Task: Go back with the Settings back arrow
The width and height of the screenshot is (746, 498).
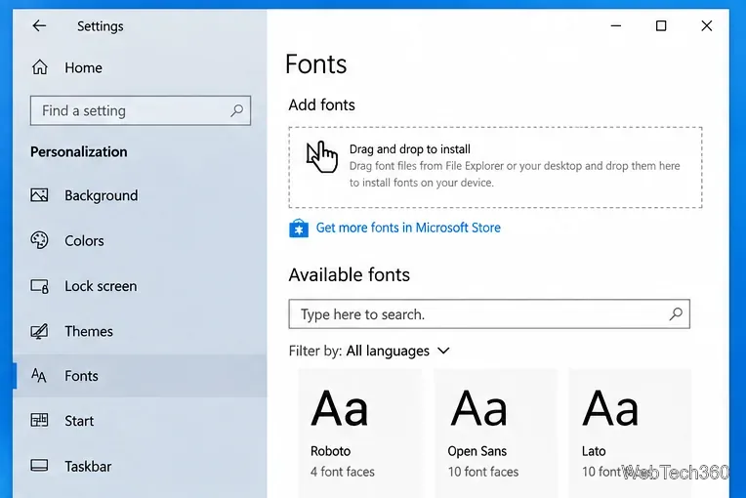Action: click(39, 25)
